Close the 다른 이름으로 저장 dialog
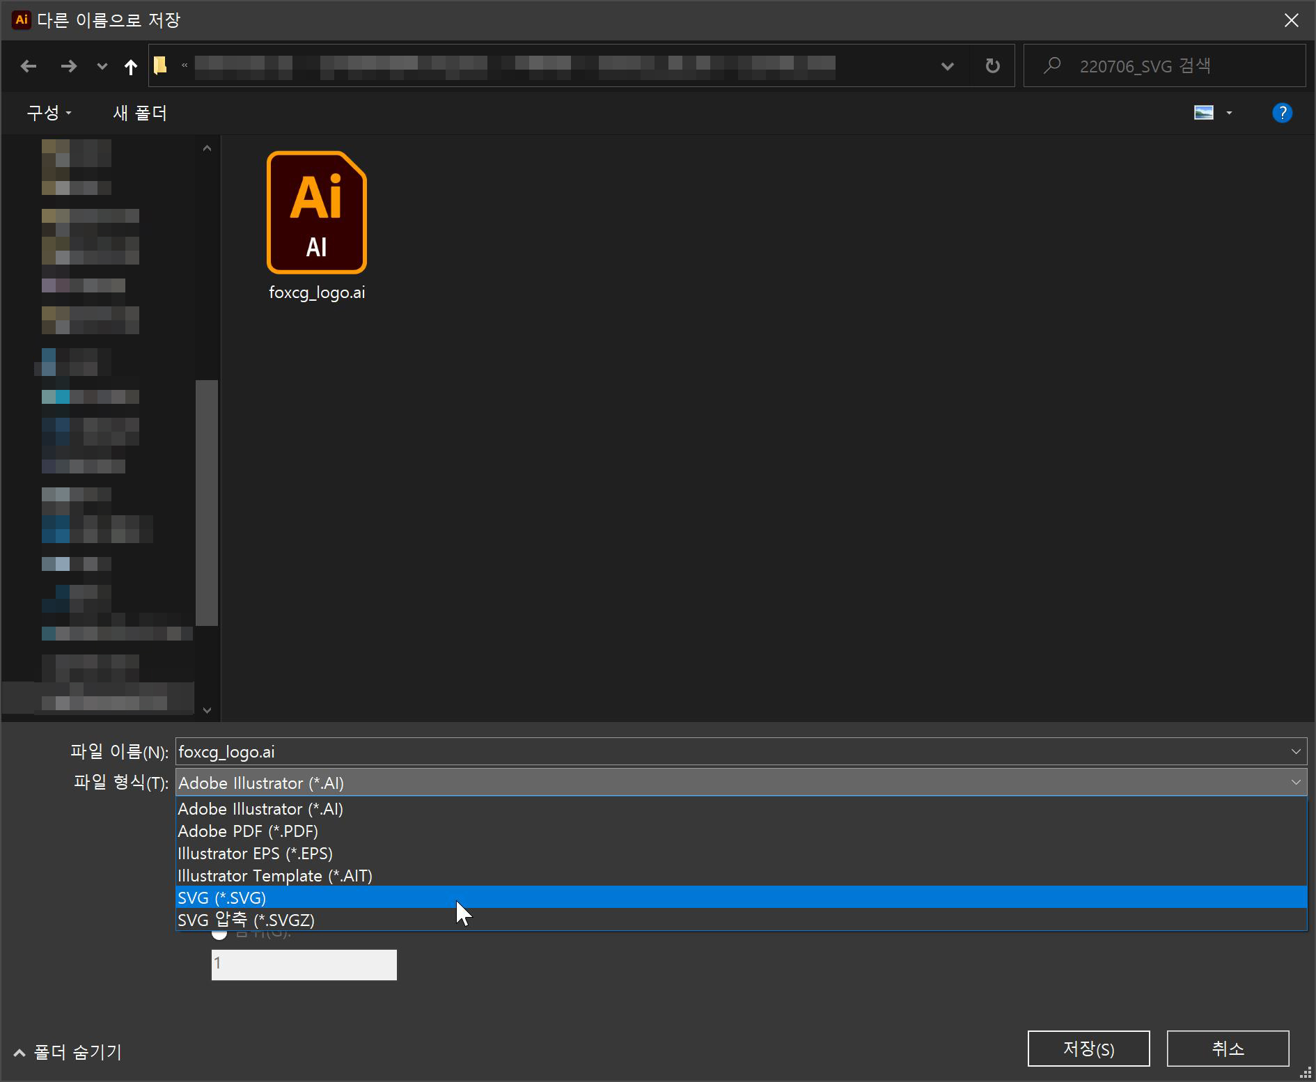This screenshot has height=1082, width=1316. coord(1291,20)
